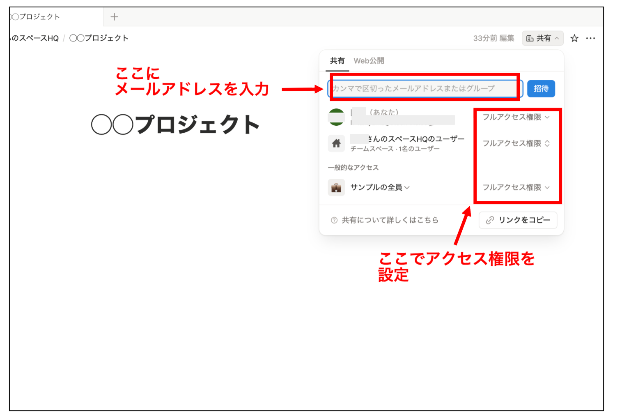622x417 pixels.
Task: Switch to the Web公開 tab
Action: tap(370, 60)
